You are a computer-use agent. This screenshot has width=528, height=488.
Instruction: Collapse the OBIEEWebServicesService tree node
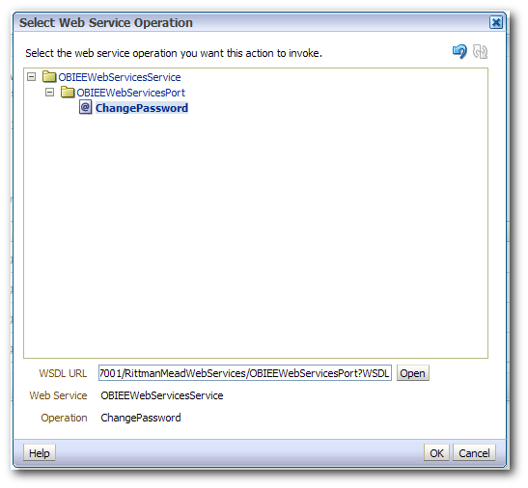point(31,77)
